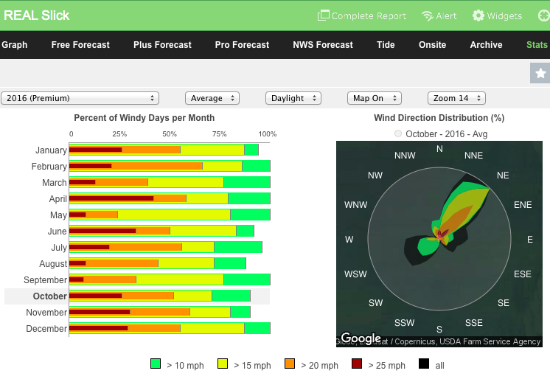Open the Zoom 14 dropdown

coord(456,98)
